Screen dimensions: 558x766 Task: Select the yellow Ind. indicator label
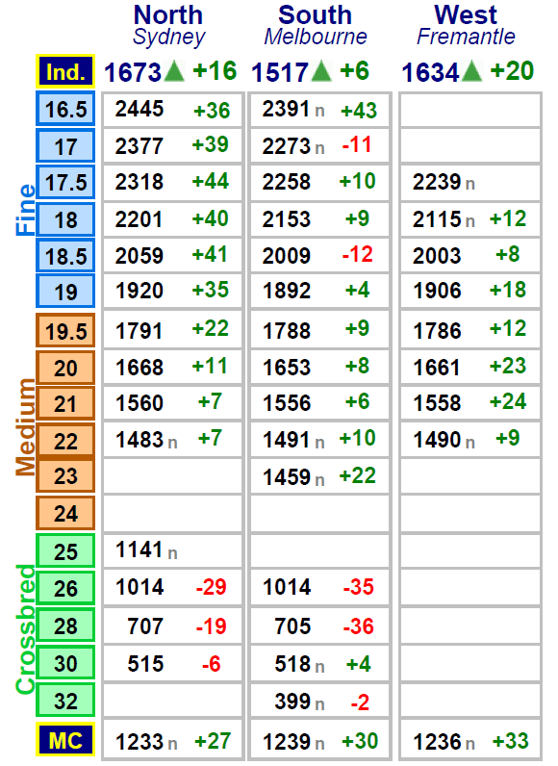(x=65, y=72)
